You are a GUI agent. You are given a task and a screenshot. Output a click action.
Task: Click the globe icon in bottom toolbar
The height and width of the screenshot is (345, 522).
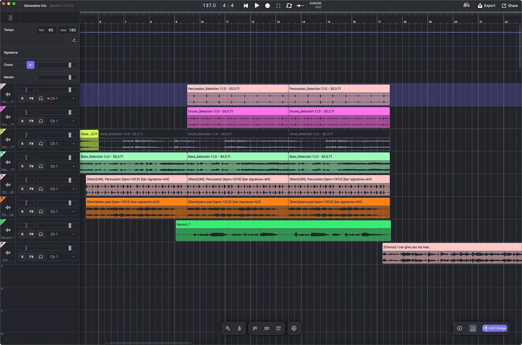(x=294, y=328)
